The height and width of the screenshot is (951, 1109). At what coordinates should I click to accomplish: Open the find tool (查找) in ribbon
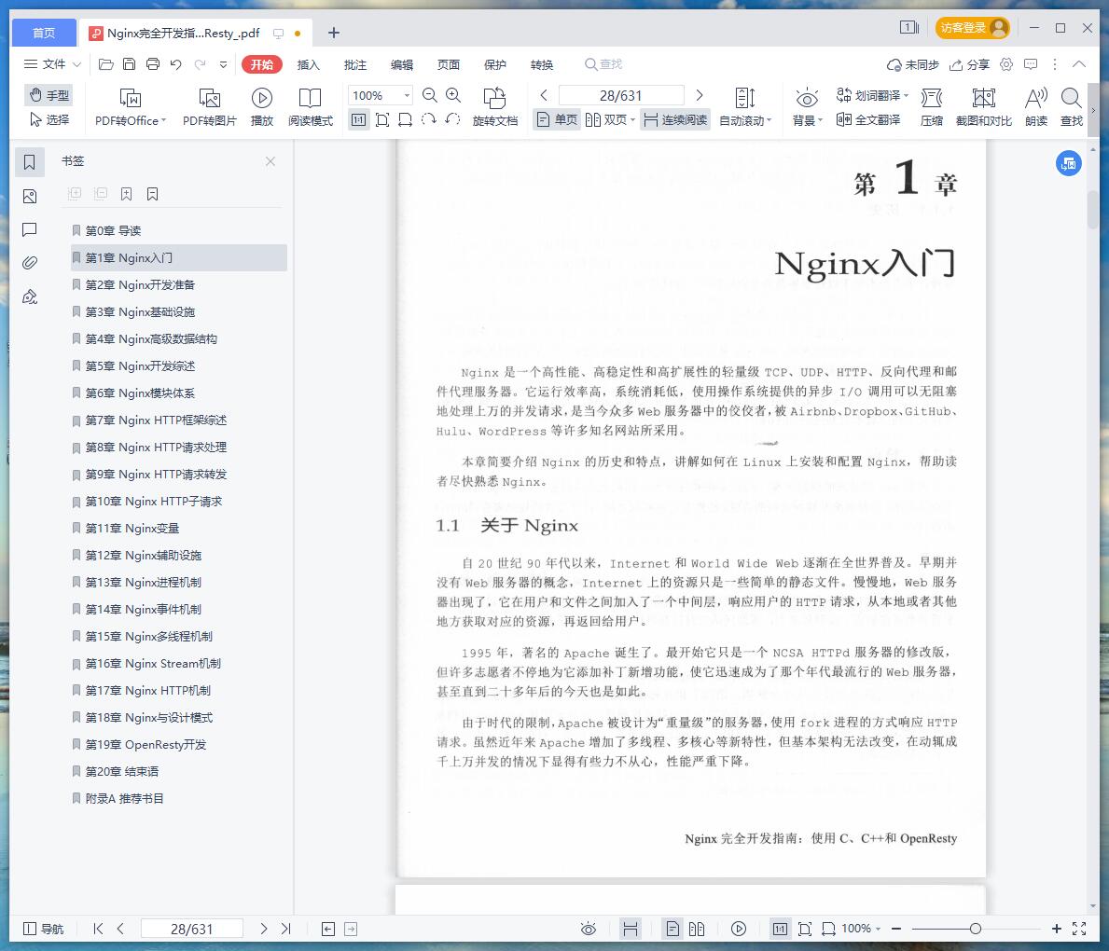point(1072,107)
